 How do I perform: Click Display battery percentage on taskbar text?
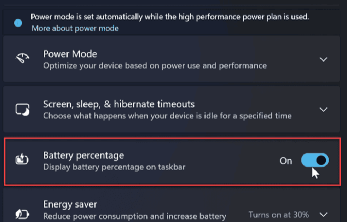[x=114, y=166]
